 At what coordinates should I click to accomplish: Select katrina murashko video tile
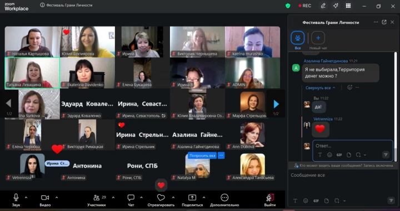tap(253, 42)
